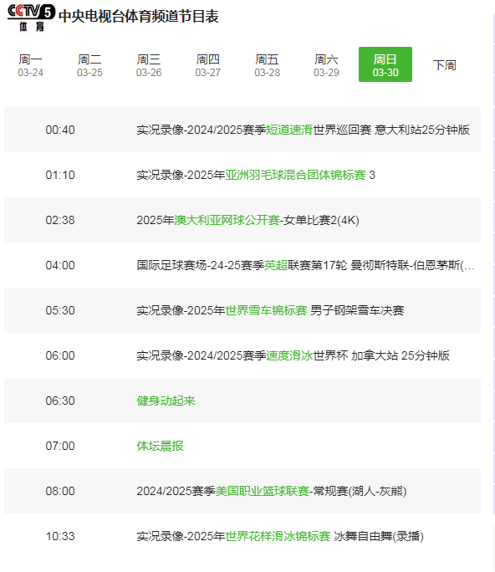Image resolution: width=495 pixels, height=572 pixels.
Task: Open the 世界花样滑冰锦标赛 link
Action: [x=278, y=537]
